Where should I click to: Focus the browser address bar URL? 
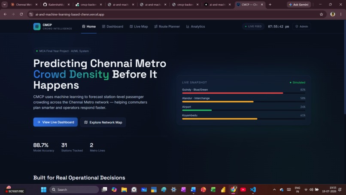coord(70,14)
